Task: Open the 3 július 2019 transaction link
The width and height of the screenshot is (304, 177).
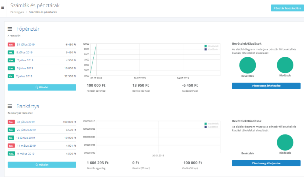Action: [25, 68]
